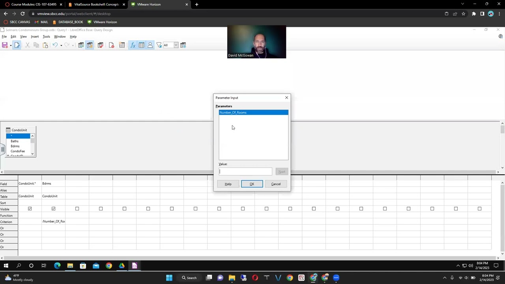Expand the Save button dropdown arrow
Screen dimensions: 505x284
click(x=11, y=45)
